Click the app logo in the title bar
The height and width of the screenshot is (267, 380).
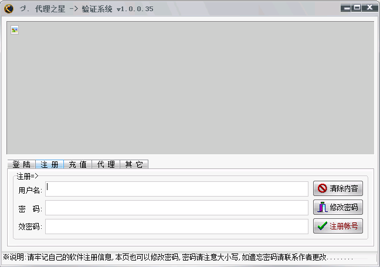click(x=9, y=8)
